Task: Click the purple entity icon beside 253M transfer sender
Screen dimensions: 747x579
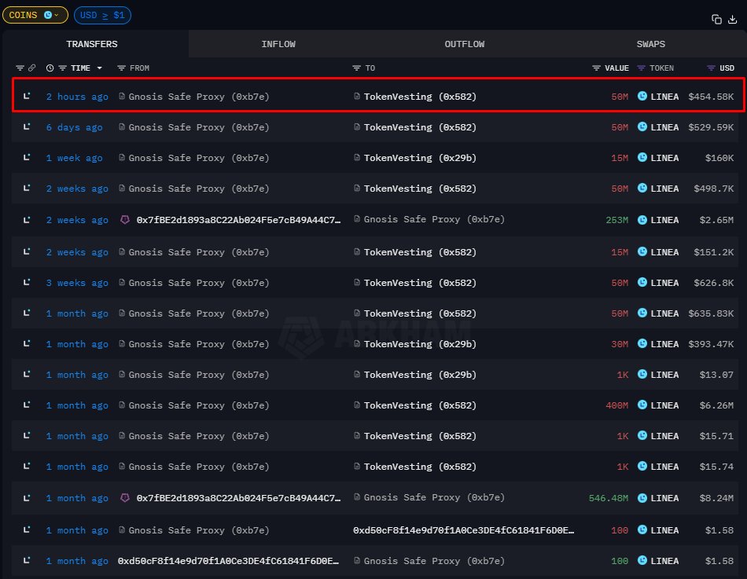Action: (x=124, y=220)
